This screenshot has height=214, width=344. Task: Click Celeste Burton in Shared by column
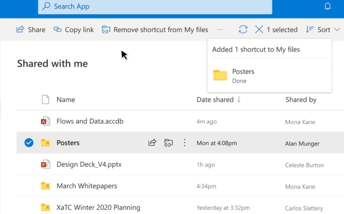304,165
